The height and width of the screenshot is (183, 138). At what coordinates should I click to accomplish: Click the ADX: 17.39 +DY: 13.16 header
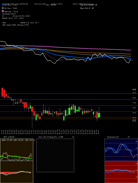click(18, 140)
